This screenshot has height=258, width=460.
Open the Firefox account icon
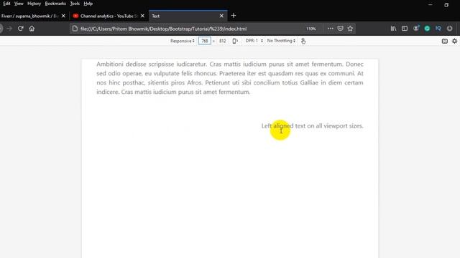pos(416,29)
